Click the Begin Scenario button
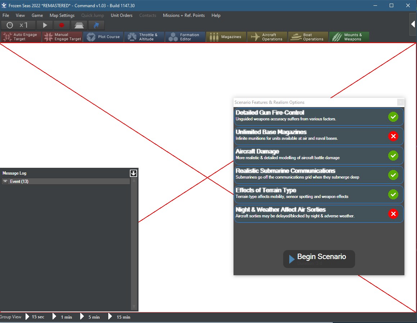Screen dimensions: 417x323 point(319,259)
